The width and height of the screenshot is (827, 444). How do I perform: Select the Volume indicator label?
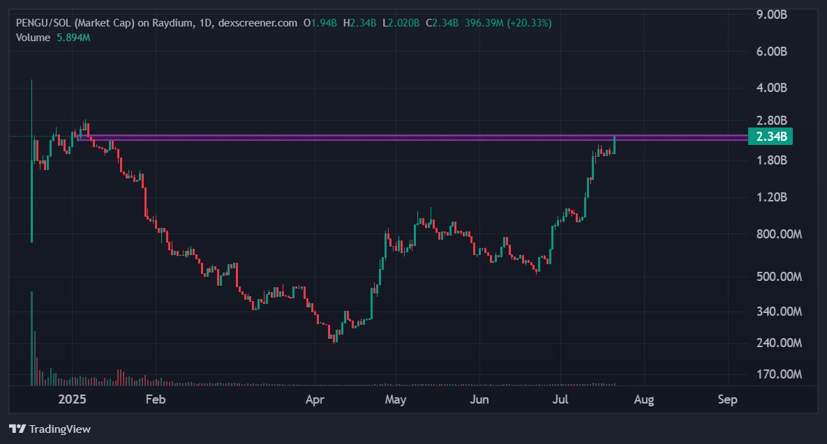(33, 38)
